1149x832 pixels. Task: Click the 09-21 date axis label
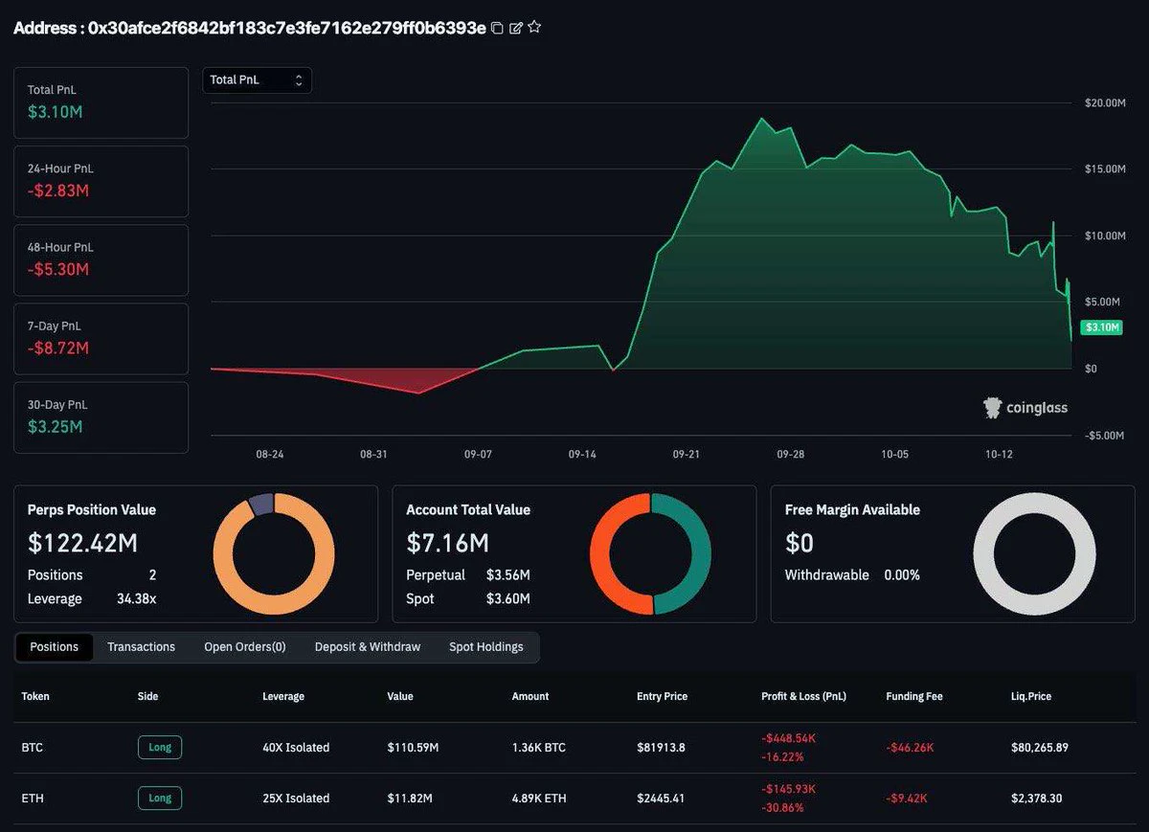[x=686, y=455]
